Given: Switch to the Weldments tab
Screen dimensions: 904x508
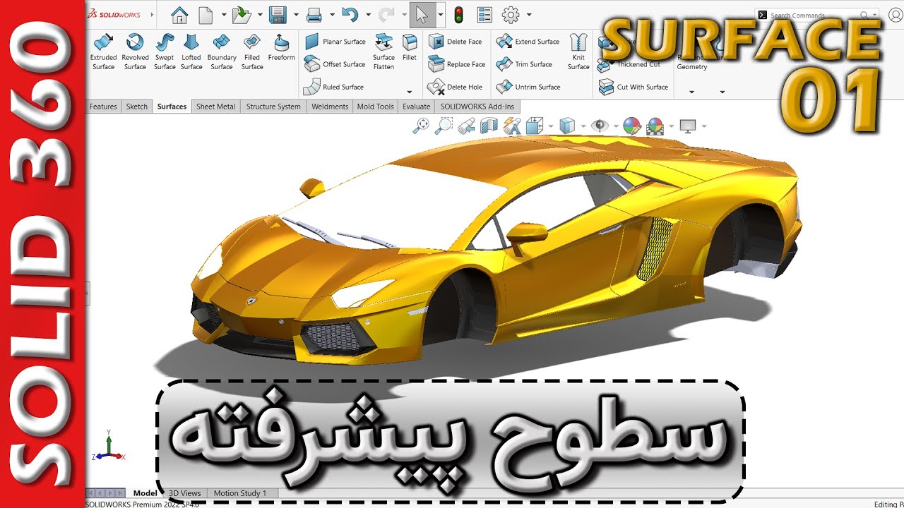Looking at the screenshot, I should (330, 107).
